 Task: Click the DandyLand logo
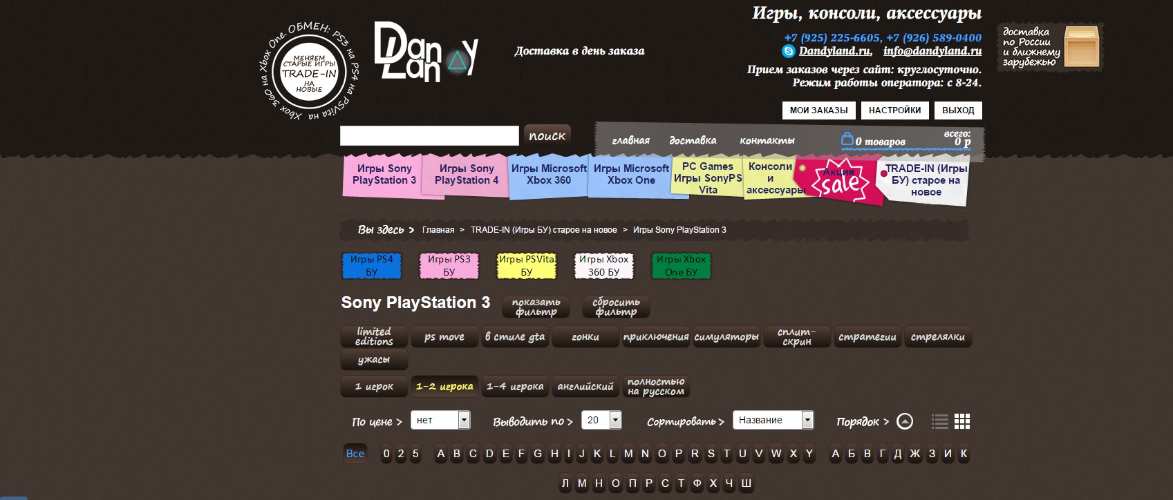(426, 52)
